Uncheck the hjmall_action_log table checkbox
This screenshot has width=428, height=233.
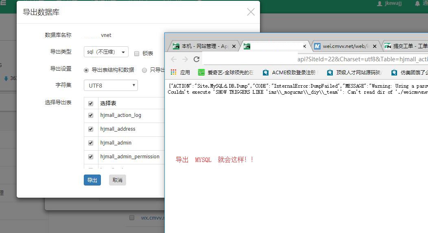point(91,115)
